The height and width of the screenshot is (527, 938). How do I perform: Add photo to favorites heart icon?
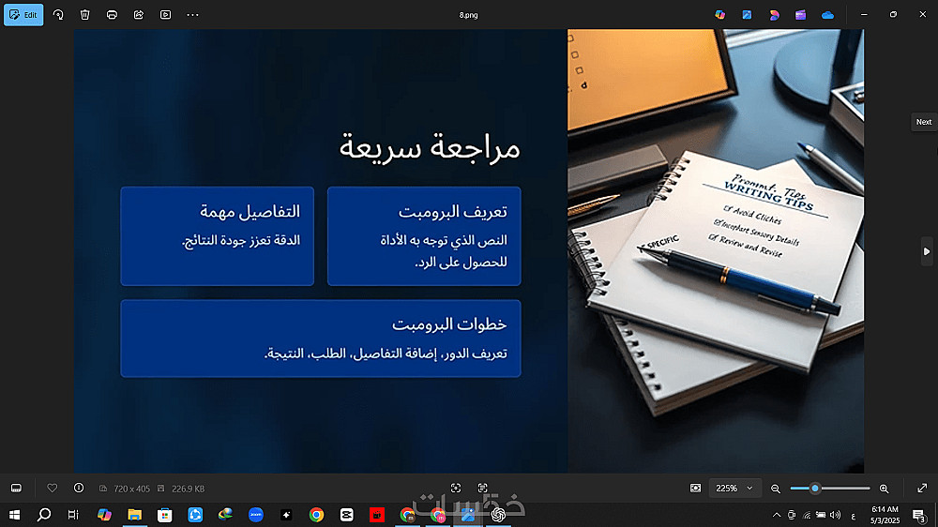[x=52, y=489]
